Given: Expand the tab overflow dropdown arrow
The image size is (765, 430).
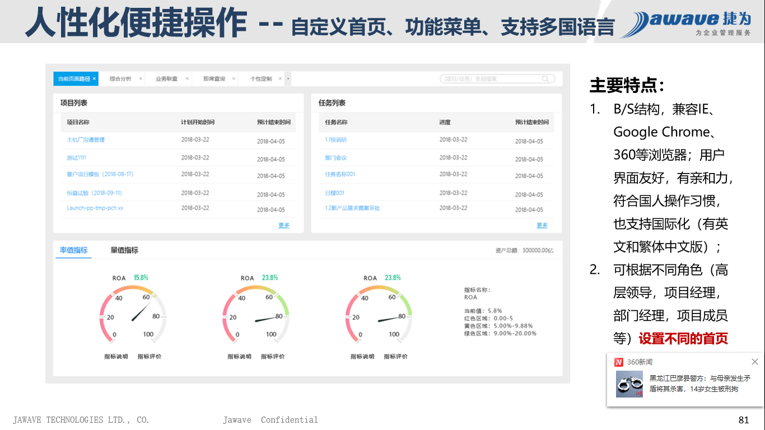Looking at the screenshot, I should click(288, 79).
